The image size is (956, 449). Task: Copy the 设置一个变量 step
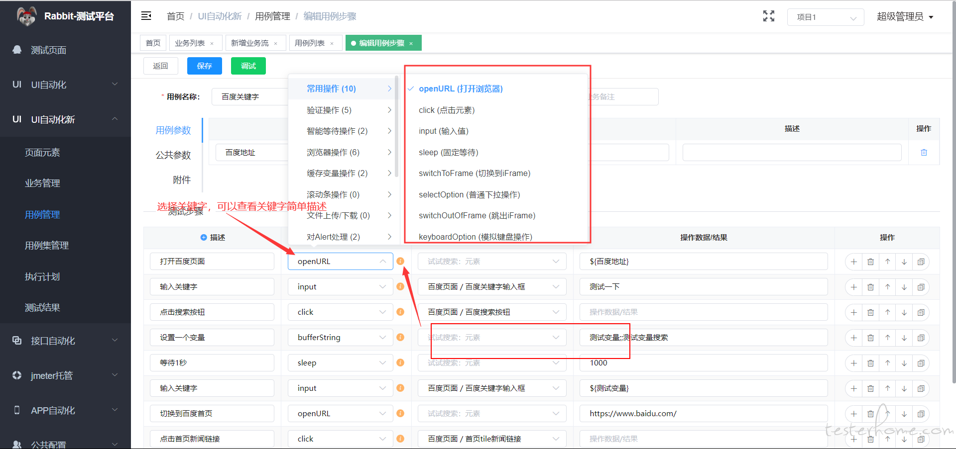pyautogui.click(x=921, y=338)
